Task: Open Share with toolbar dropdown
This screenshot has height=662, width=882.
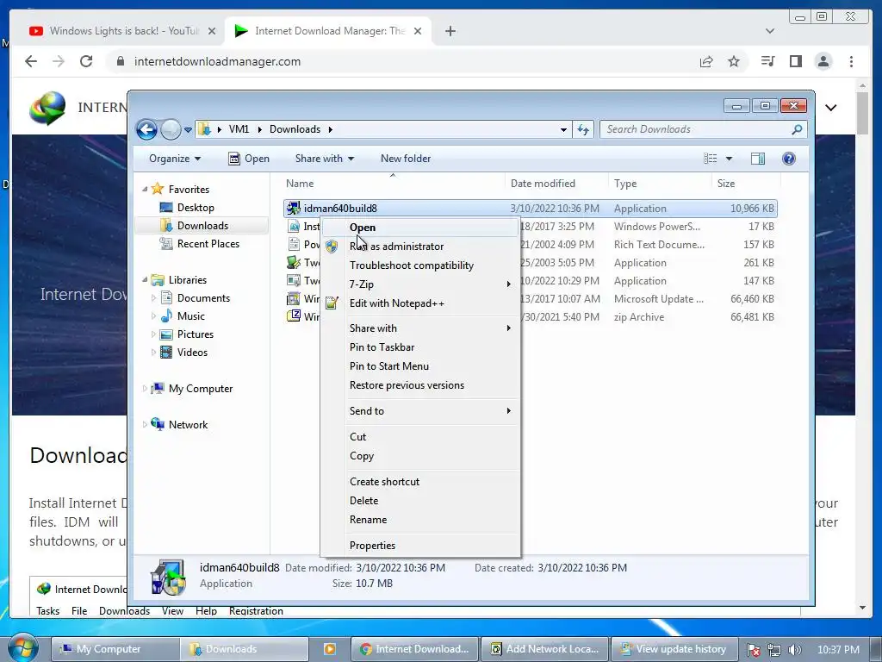Action: pos(325,159)
